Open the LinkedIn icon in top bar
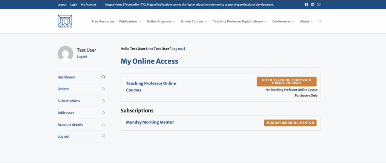The image size is (386, 163). coord(312,5)
